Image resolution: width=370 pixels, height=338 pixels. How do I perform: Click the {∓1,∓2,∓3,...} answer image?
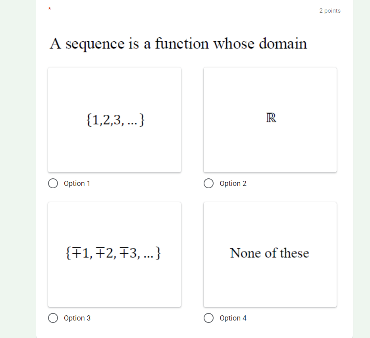[x=114, y=254]
